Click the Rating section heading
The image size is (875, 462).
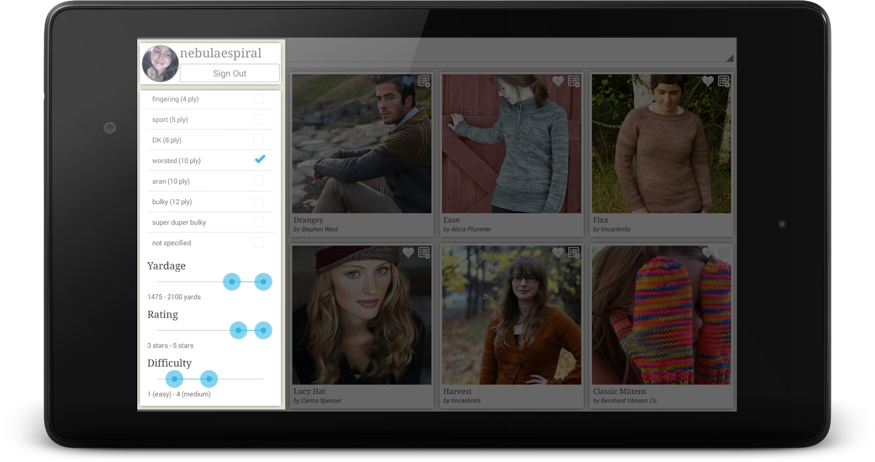(x=162, y=315)
